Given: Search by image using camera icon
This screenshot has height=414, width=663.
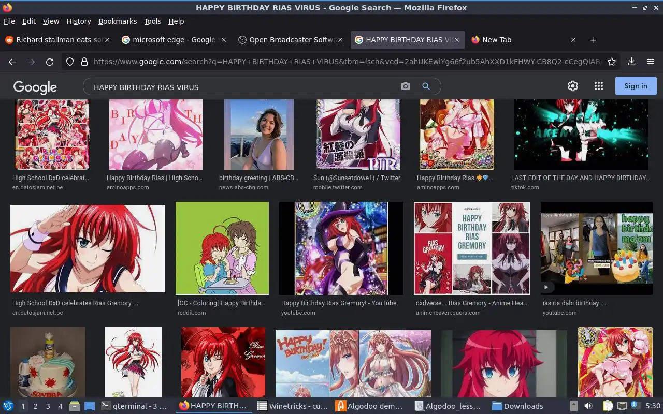Looking at the screenshot, I should click(406, 86).
